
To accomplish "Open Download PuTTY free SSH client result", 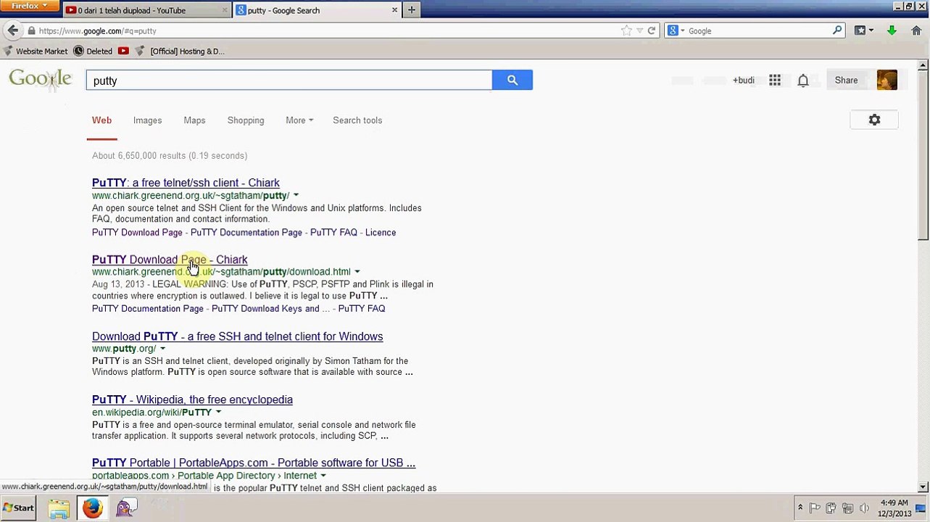I will [x=237, y=336].
